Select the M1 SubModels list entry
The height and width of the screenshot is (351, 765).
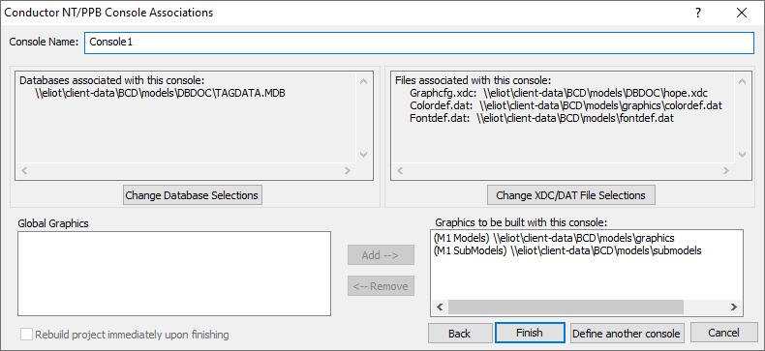[566, 250]
